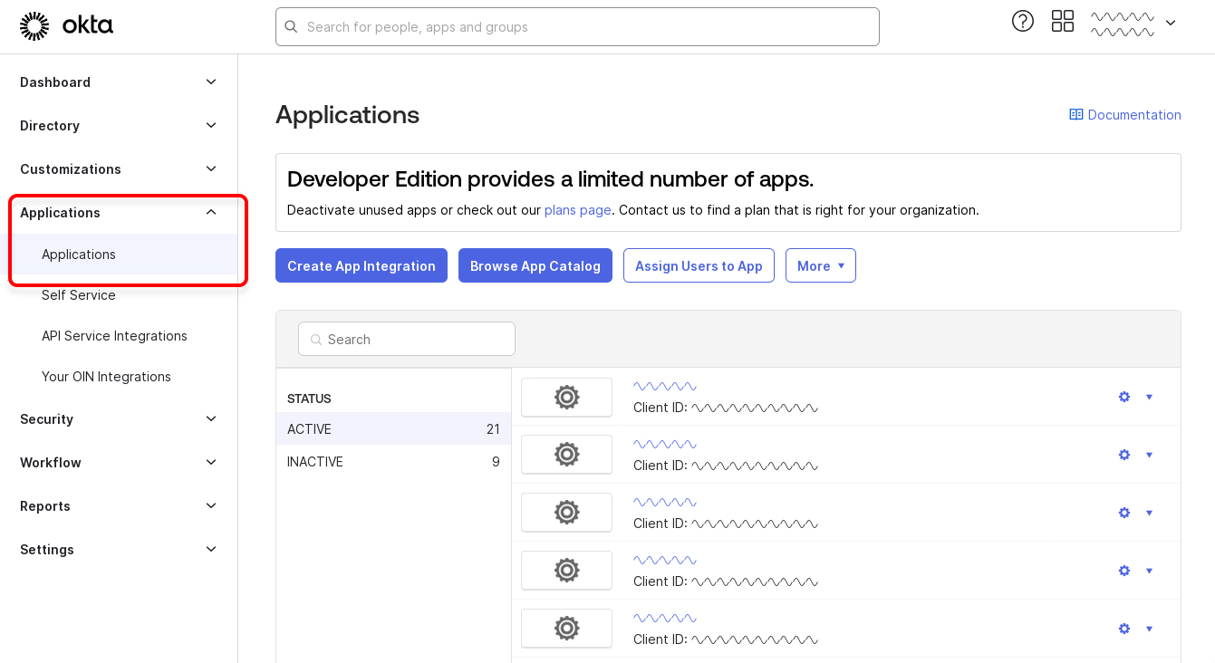Open the help question mark icon
The width and height of the screenshot is (1215, 663).
[1023, 21]
